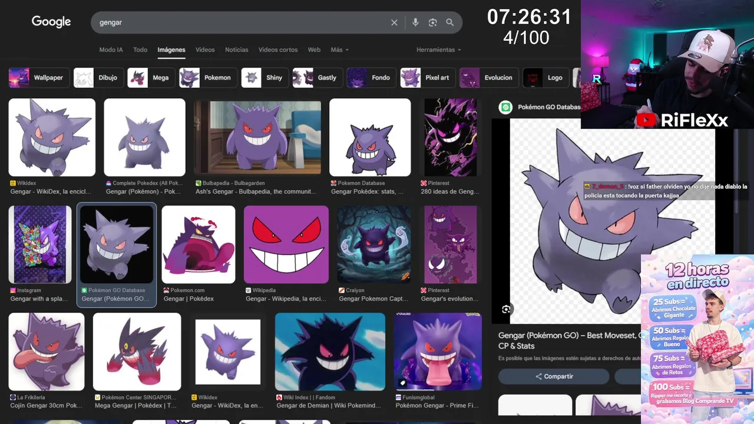Clear the gengar search query
Image resolution: width=754 pixels, height=424 pixels.
tap(394, 22)
